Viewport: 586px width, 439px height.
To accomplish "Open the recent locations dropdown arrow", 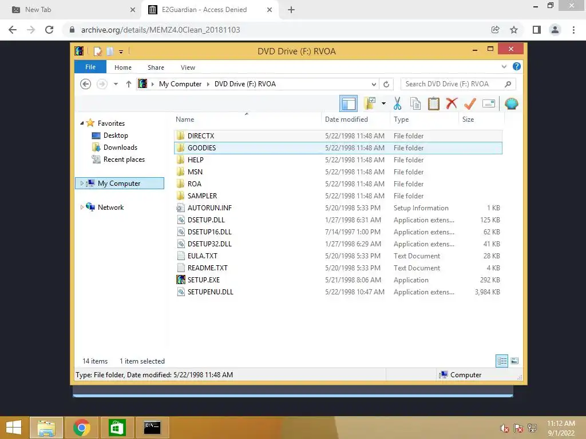I will click(x=116, y=84).
